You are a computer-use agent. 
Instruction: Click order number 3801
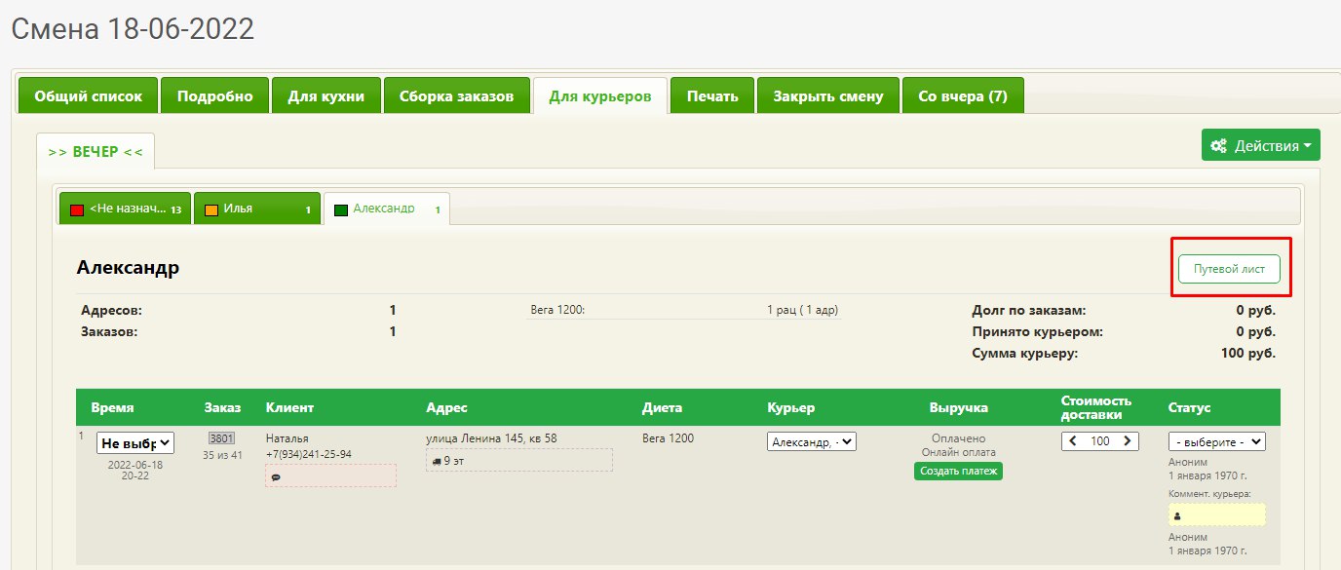[x=222, y=438]
